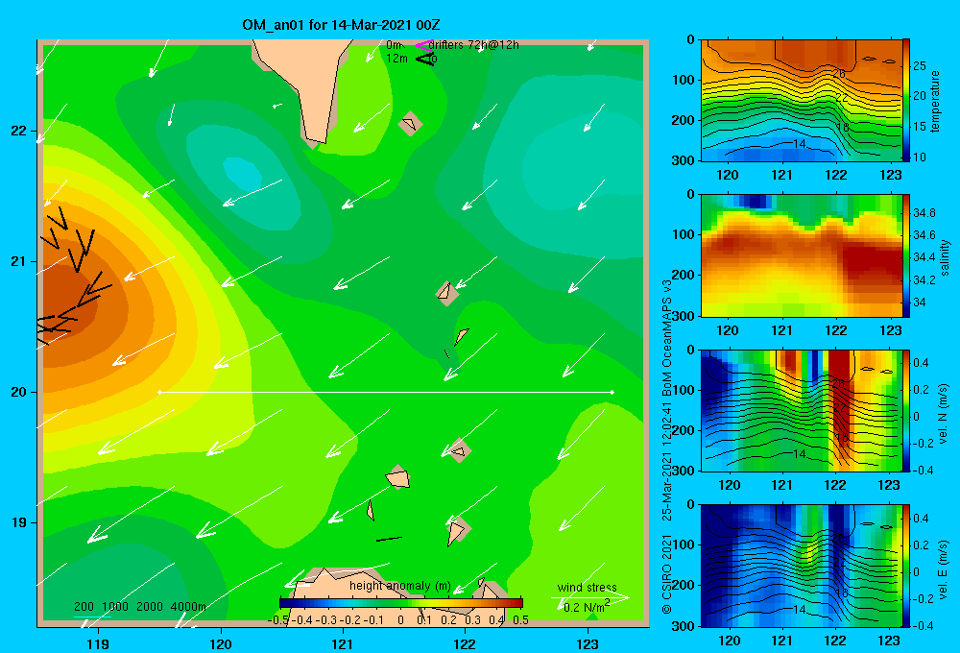The image size is (960, 653).
Task: Open the temperature cross-section panel
Action: pos(802,101)
